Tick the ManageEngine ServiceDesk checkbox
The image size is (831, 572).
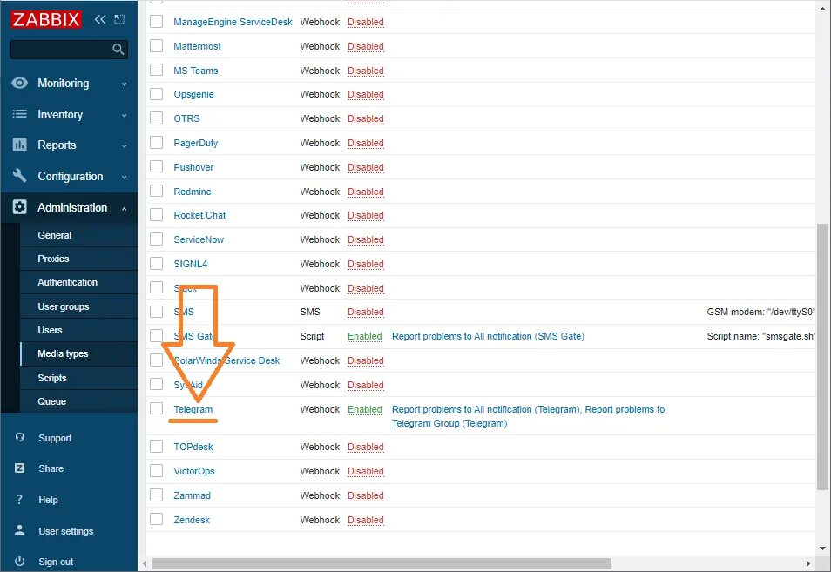coord(156,21)
